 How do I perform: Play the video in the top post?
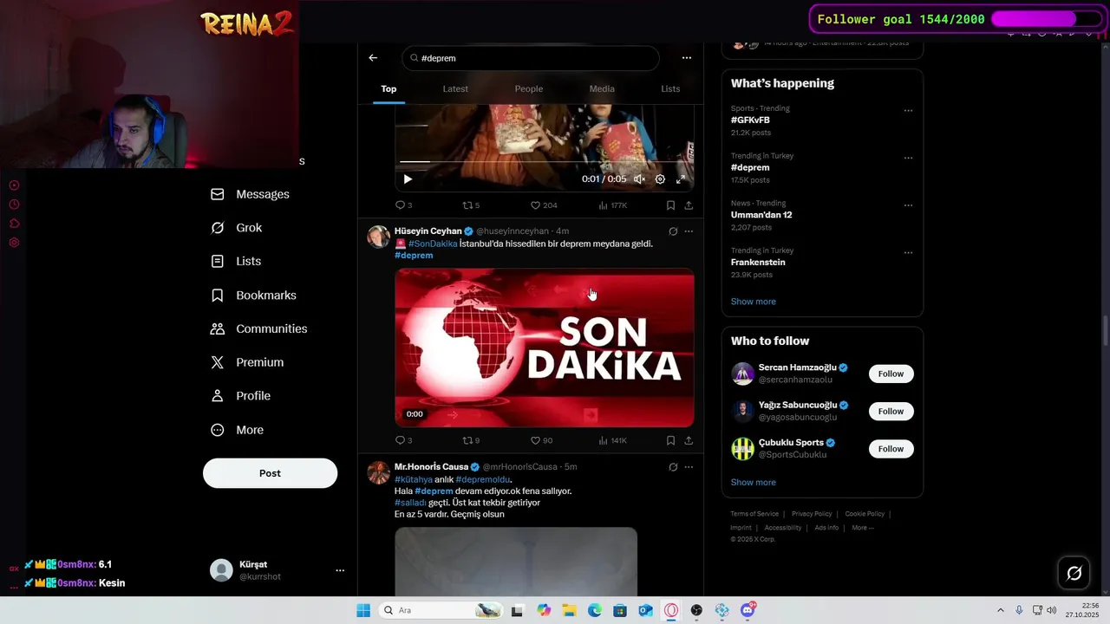click(408, 179)
